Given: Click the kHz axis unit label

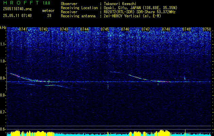Looking at the screenshot, I should coord(3,28).
